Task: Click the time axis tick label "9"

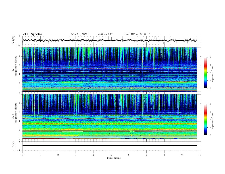Action: click(x=182, y=155)
